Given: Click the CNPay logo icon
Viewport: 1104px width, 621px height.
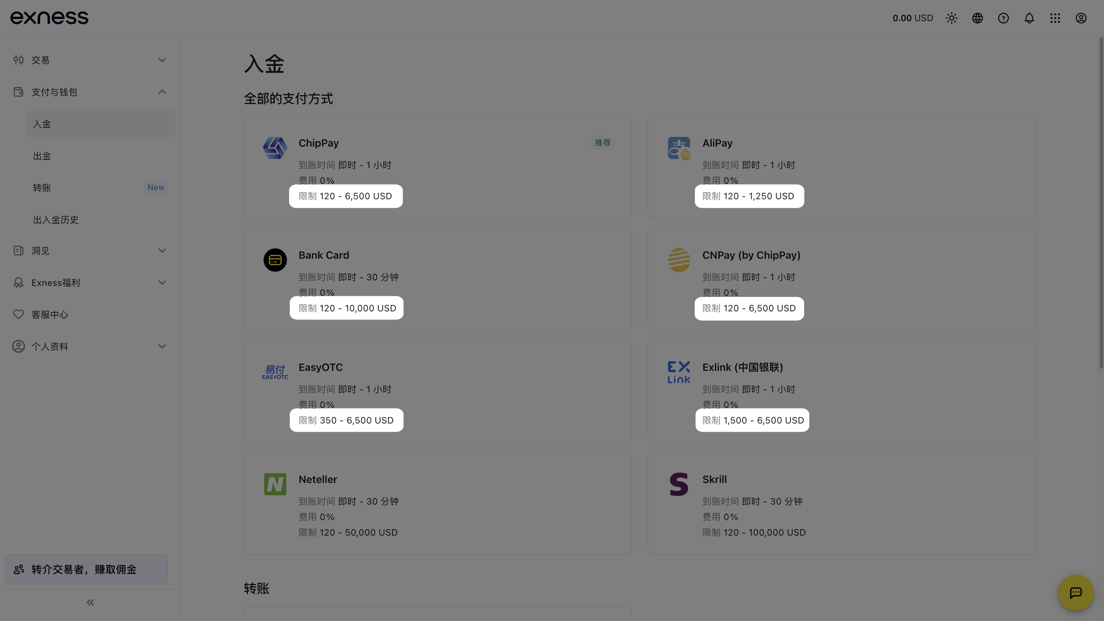Looking at the screenshot, I should (x=679, y=260).
